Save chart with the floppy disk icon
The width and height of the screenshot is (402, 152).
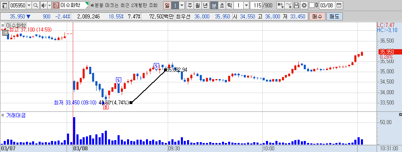coord(296,5)
